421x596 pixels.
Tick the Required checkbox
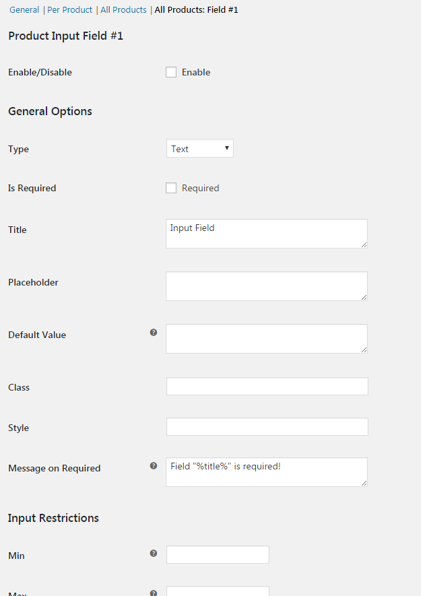pyautogui.click(x=171, y=188)
